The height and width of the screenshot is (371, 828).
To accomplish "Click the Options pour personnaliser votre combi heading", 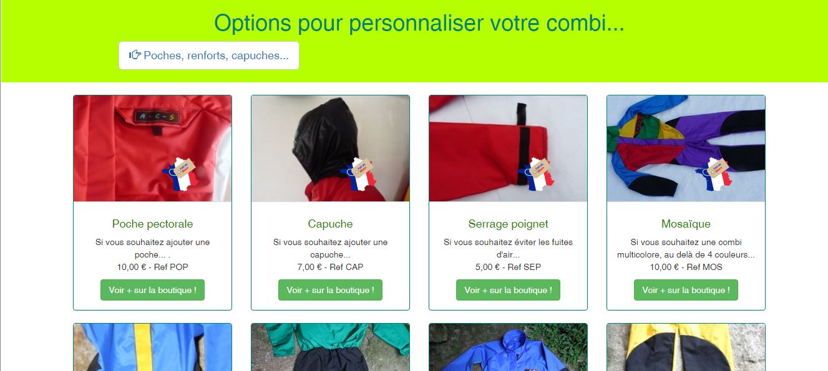I will coord(419,23).
